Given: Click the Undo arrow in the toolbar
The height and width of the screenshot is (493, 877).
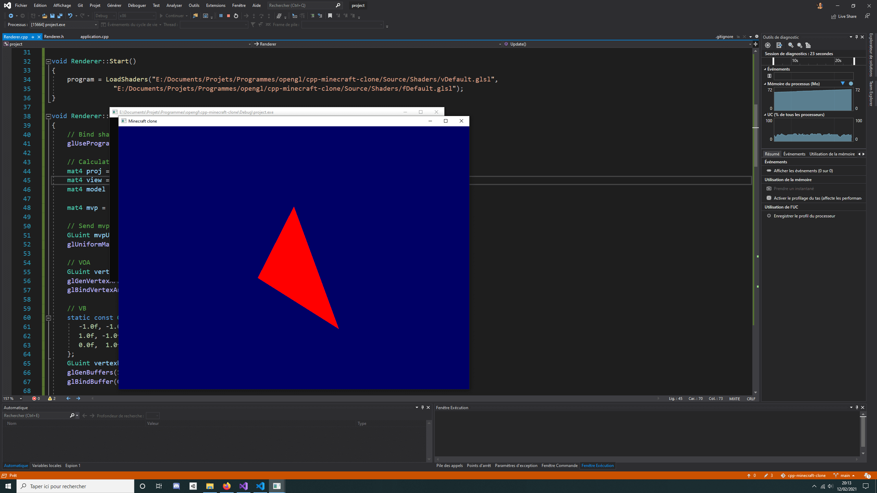Looking at the screenshot, I should click(x=70, y=16).
